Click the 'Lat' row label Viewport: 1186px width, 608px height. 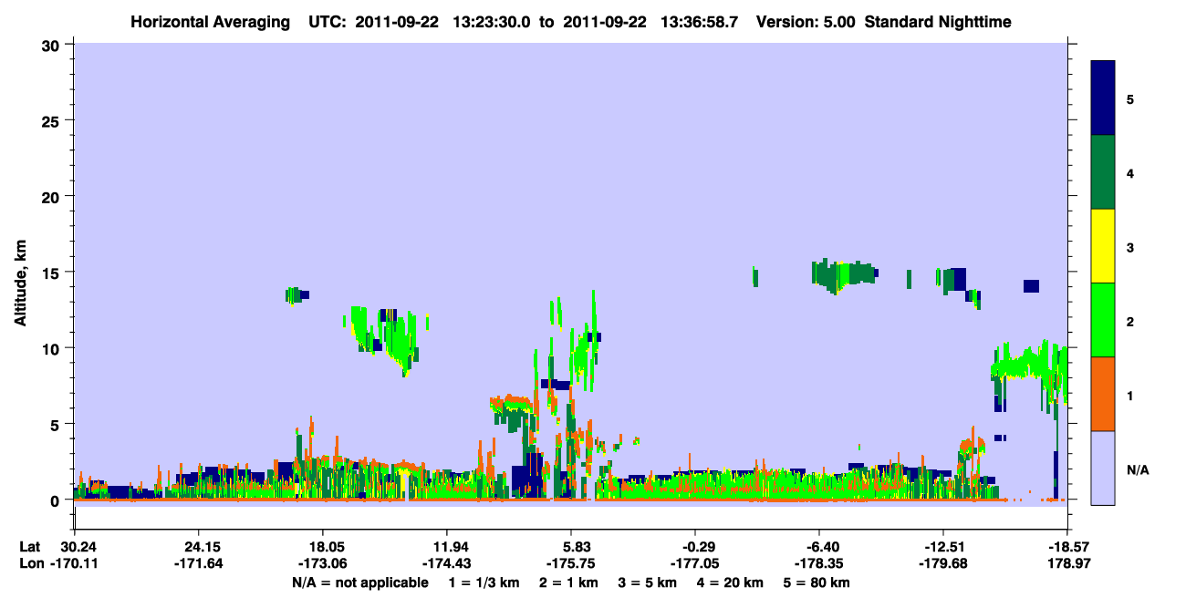(28, 547)
